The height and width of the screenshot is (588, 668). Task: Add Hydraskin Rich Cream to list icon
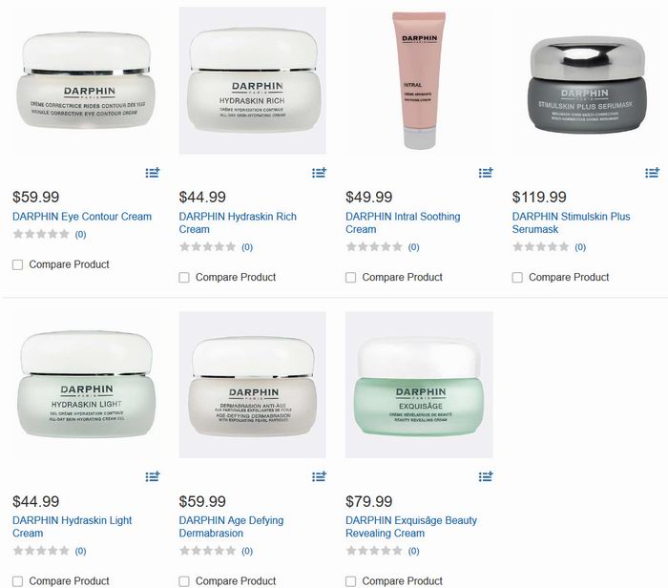(319, 173)
